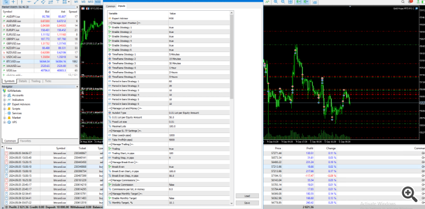Sort history table by Time column

click(x=23, y=148)
